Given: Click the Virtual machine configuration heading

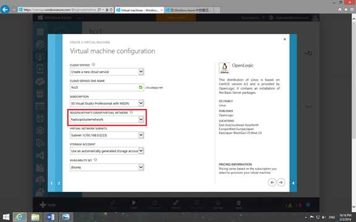Looking at the screenshot, I should click(x=112, y=51).
